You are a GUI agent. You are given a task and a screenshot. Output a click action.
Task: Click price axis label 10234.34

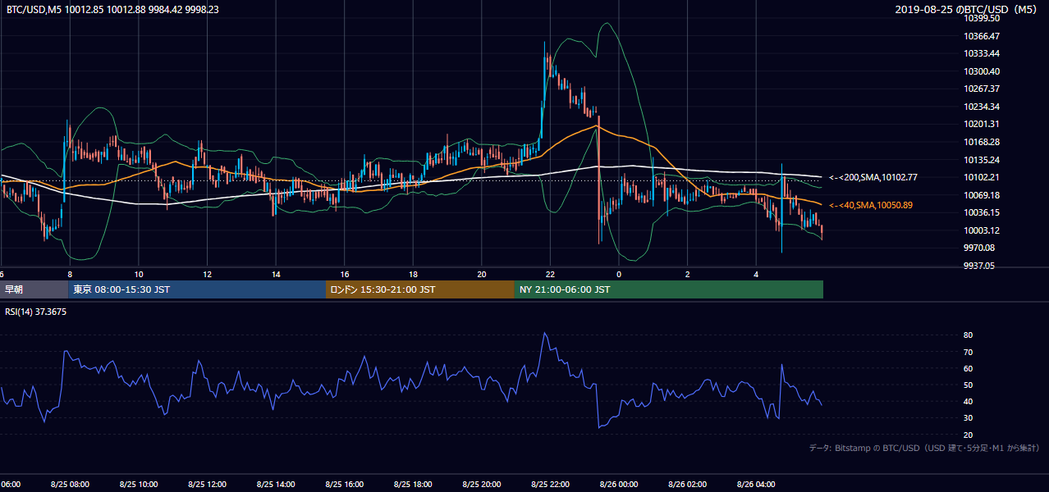tap(981, 107)
